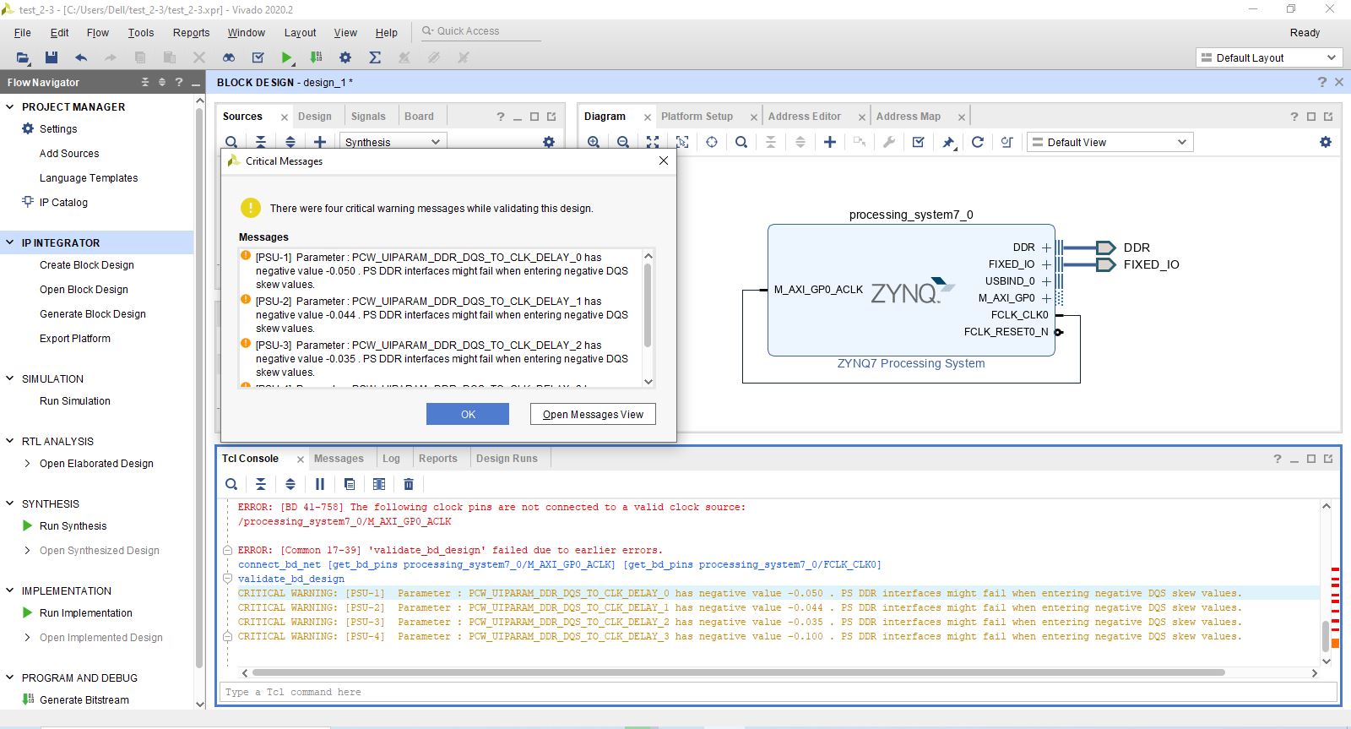Viewport: 1351px width, 729px height.
Task: Expand DDR interface pin on Zynq block
Action: pyautogui.click(x=1046, y=248)
